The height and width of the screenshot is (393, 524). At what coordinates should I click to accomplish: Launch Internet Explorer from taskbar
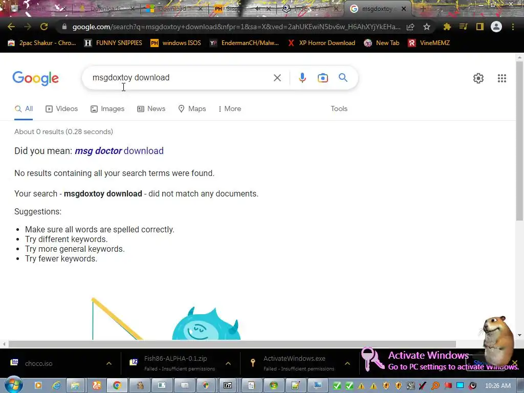click(x=56, y=386)
